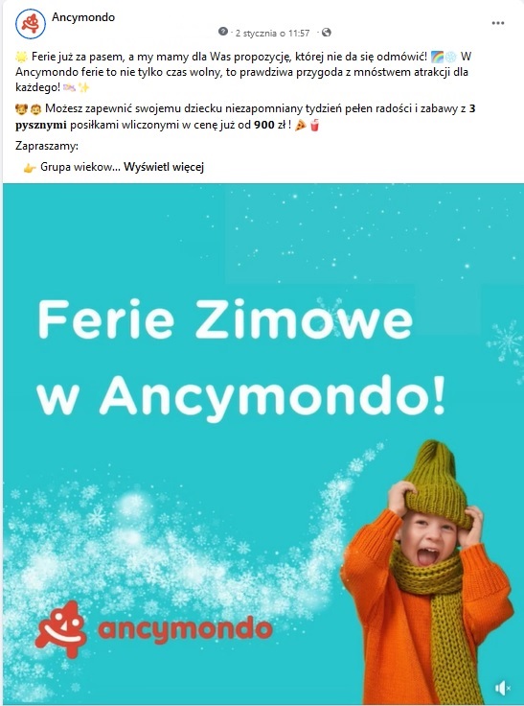Click the globe public audience icon

327,32
